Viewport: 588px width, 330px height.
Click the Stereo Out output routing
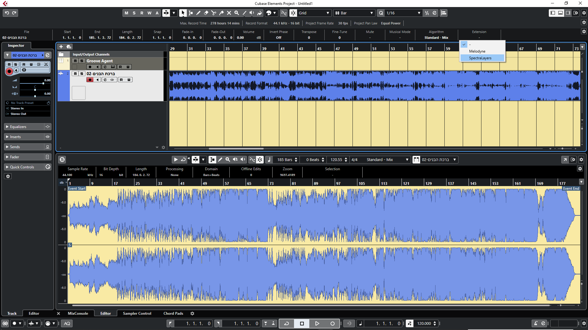18,114
